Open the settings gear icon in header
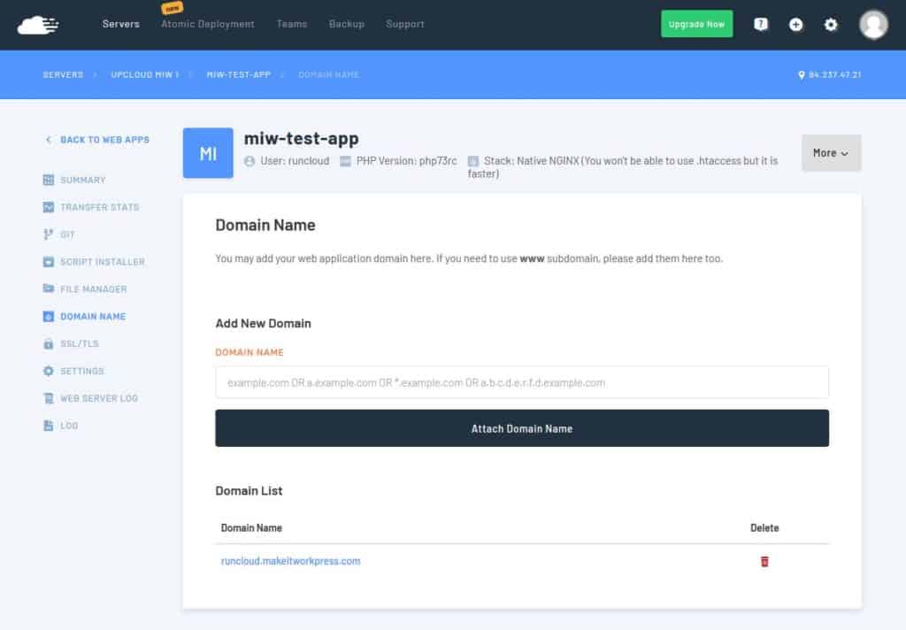This screenshot has width=906, height=630. coord(830,24)
